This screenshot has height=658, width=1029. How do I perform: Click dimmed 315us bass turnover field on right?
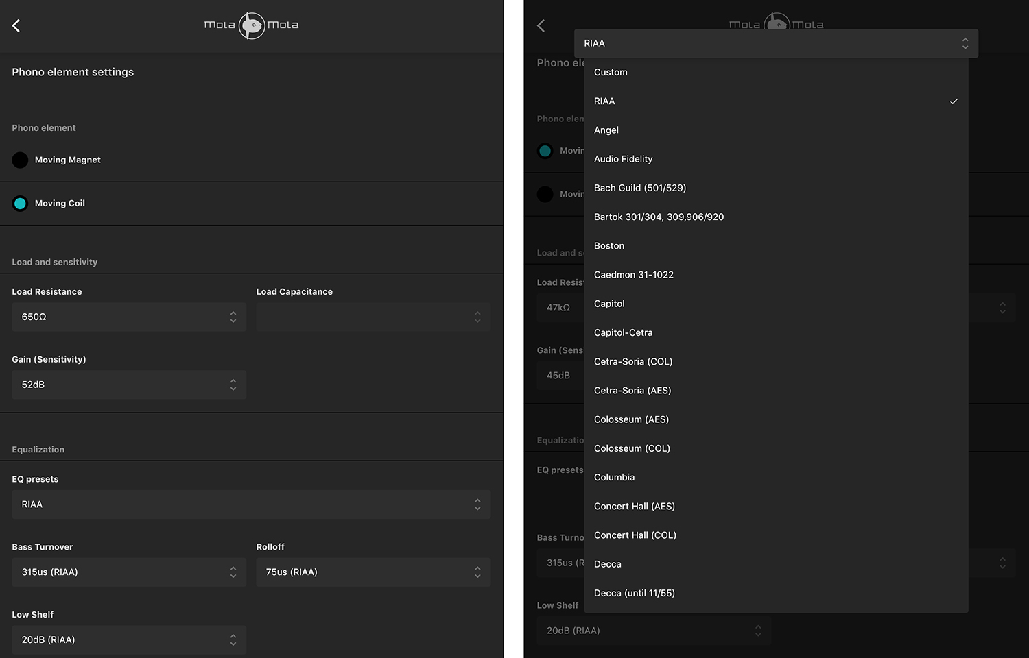(x=560, y=563)
